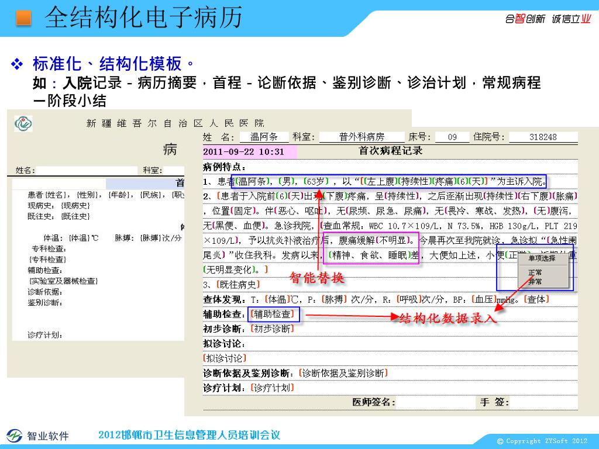Click the [初步诊断] placeholder
The width and height of the screenshot is (599, 449).
click(273, 329)
